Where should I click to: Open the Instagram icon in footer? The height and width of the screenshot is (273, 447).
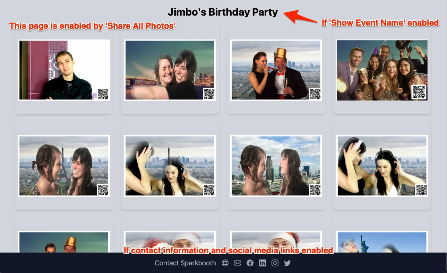click(275, 263)
